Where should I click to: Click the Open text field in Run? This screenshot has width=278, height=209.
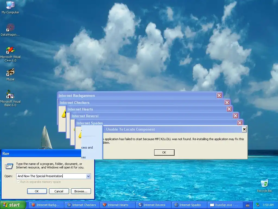(x=51, y=176)
